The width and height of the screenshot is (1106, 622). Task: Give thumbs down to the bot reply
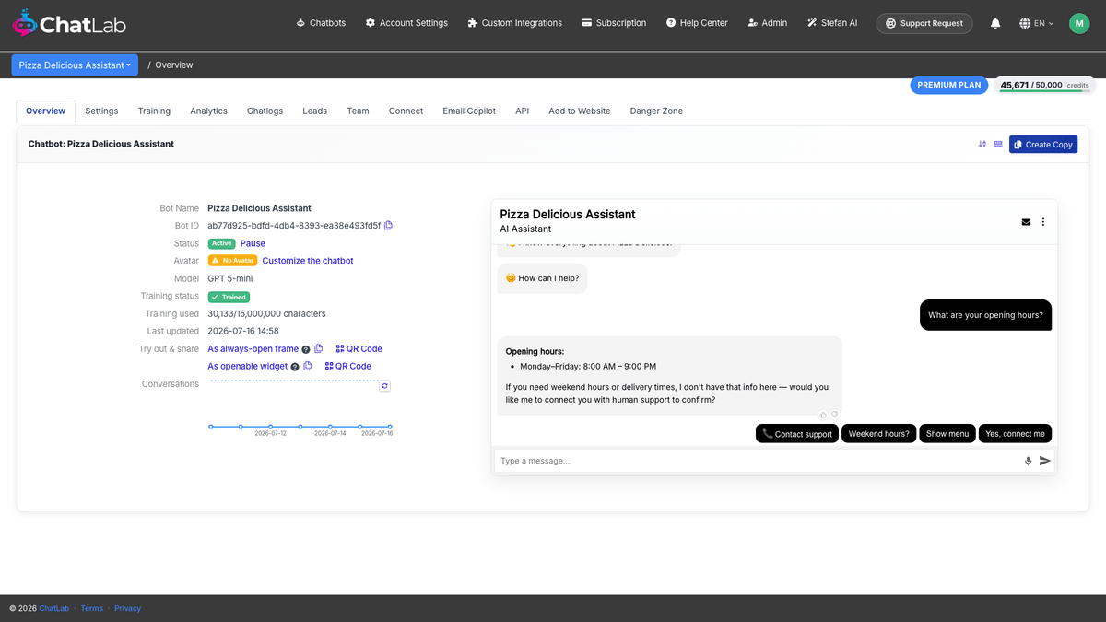834,415
